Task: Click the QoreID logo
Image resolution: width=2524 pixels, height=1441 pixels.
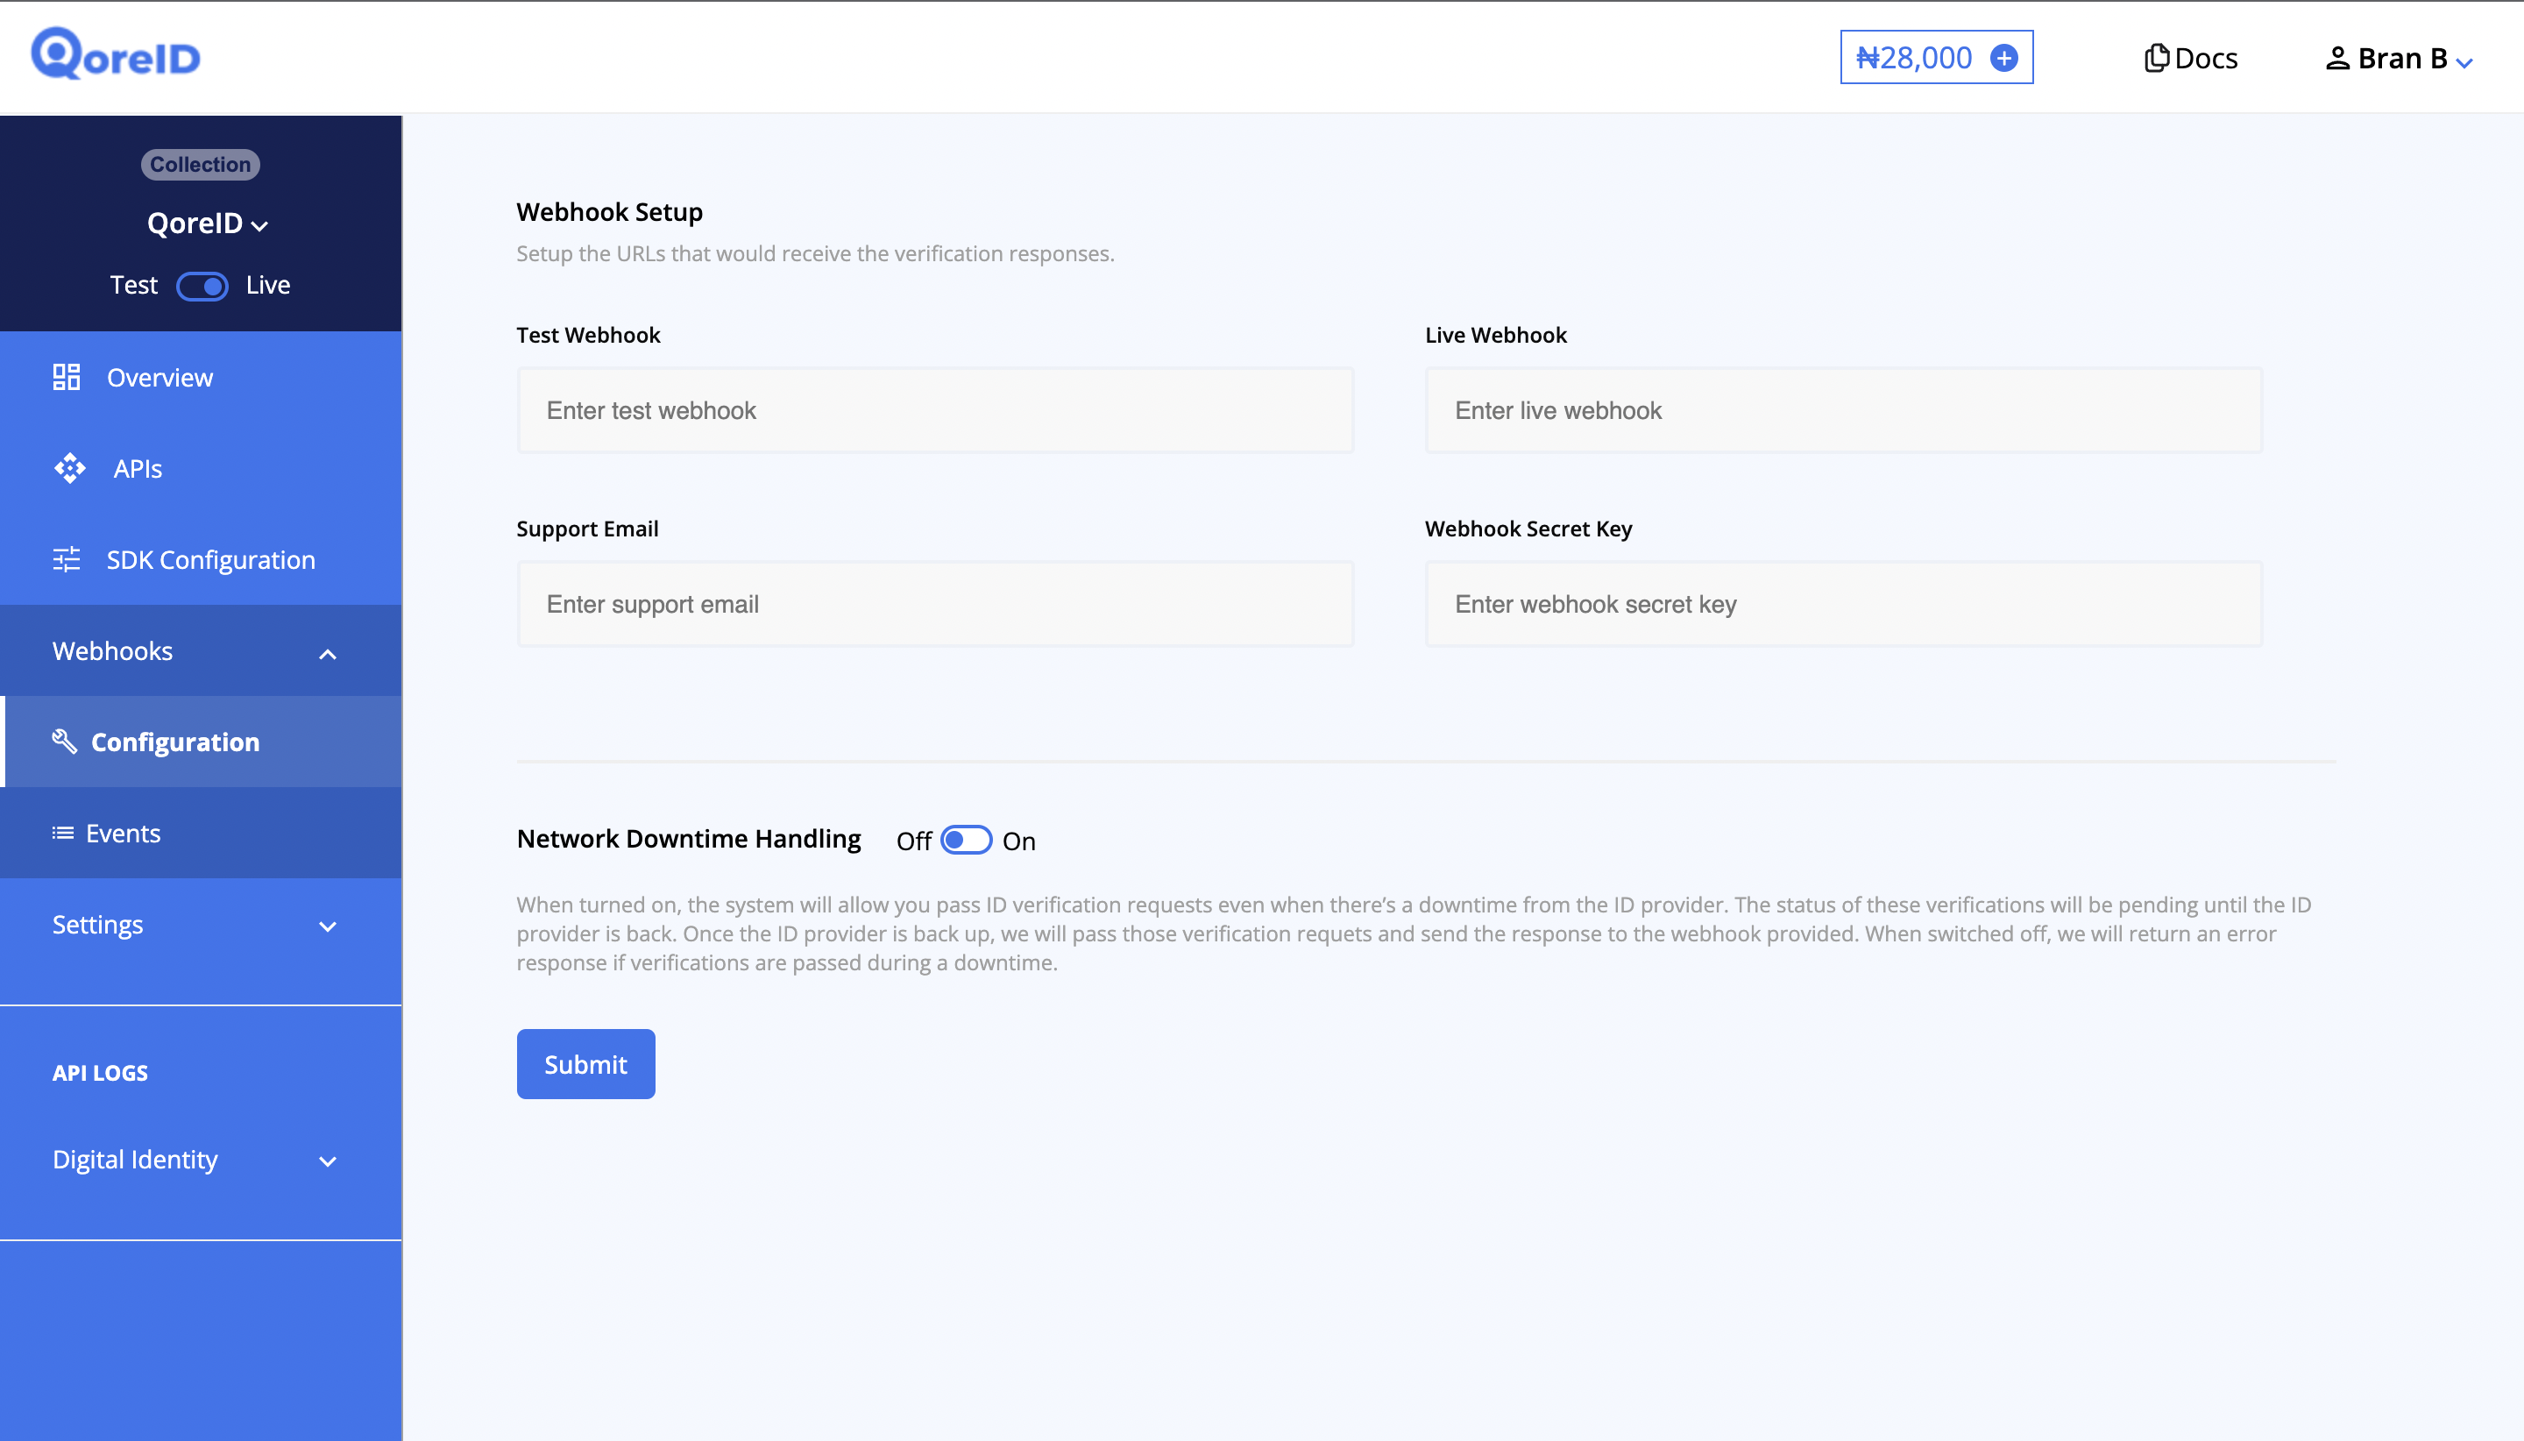Action: point(116,54)
